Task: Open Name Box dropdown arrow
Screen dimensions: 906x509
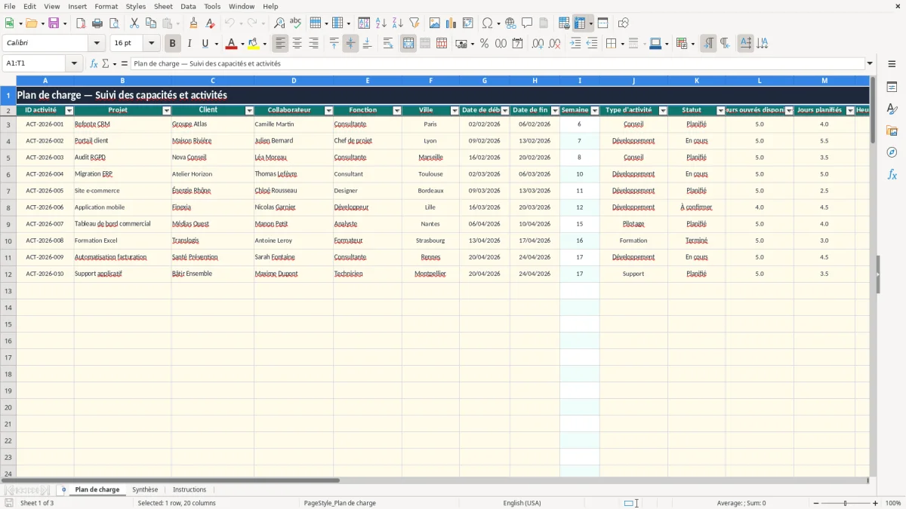Action: 75,63
